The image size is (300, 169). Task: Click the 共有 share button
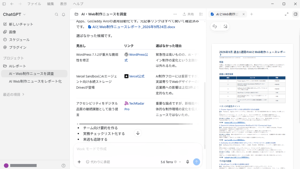click(188, 14)
